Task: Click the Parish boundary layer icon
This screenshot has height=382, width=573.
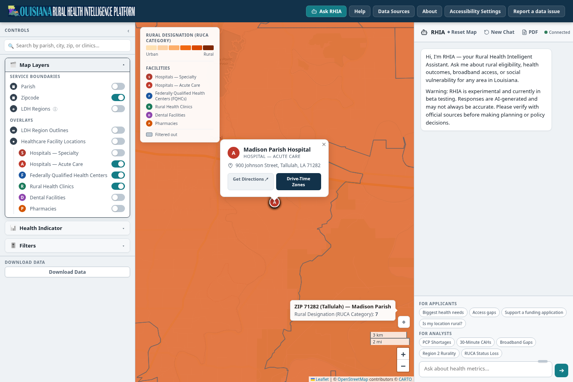Action: tap(14, 86)
